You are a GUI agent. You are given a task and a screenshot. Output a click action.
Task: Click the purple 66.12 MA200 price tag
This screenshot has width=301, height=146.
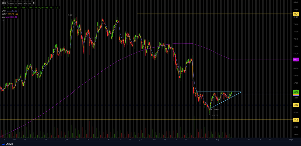tap(296, 60)
